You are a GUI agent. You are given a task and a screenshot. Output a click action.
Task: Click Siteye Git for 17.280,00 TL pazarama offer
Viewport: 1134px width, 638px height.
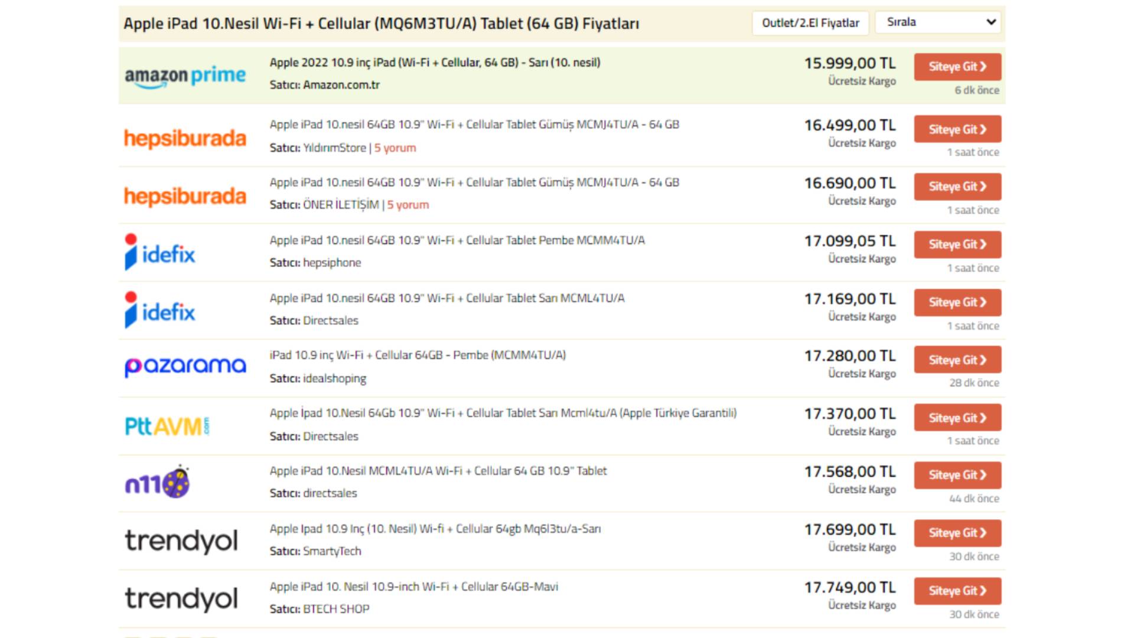click(x=957, y=360)
